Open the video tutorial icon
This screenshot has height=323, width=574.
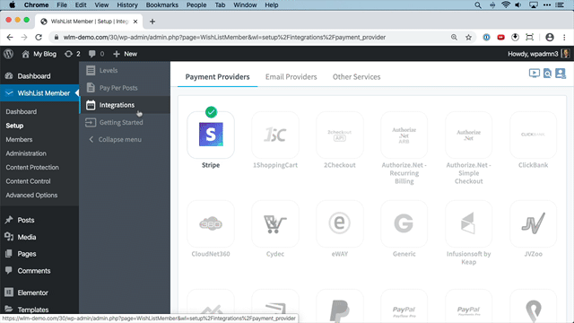[x=535, y=74]
